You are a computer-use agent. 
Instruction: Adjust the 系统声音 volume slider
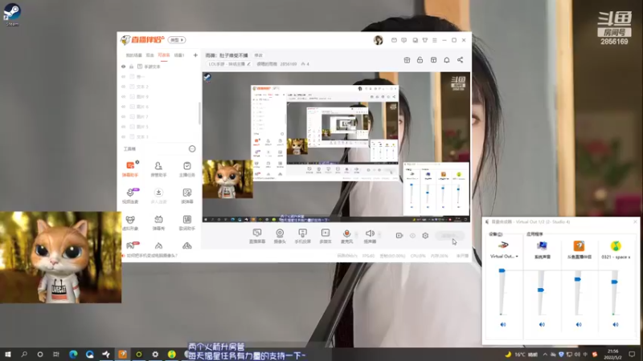541,292
